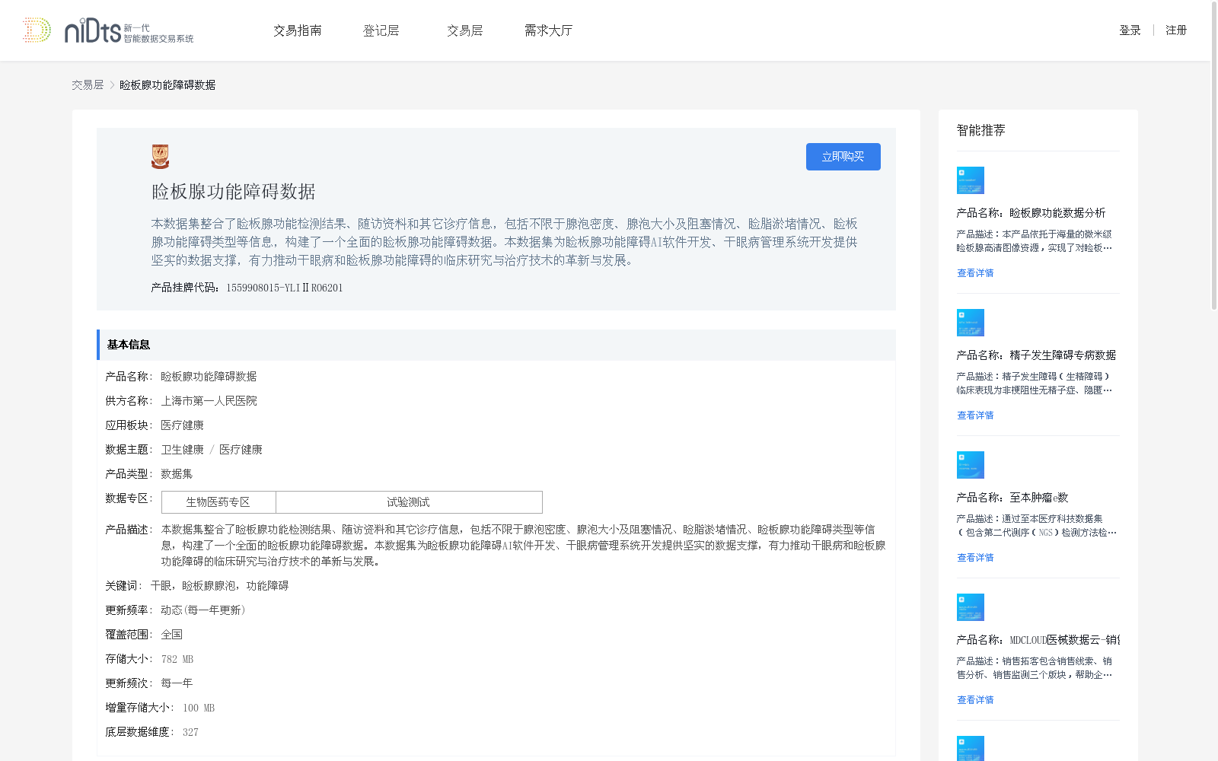Viewport: 1218px width, 761px height.
Task: Click the 交易层 breadcrumb link
Action: (x=88, y=85)
